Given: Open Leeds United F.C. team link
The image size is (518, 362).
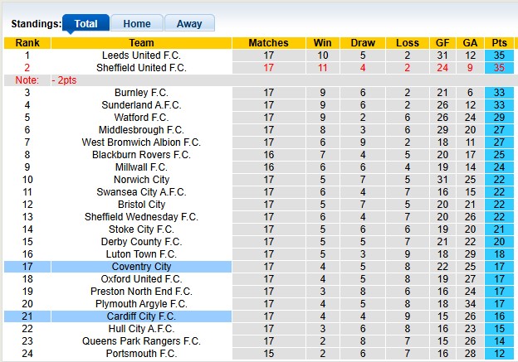Looking at the screenshot, I should pos(141,56).
